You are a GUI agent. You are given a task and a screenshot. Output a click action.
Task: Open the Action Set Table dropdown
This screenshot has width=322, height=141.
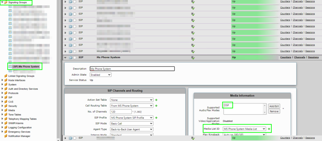click(x=132, y=100)
